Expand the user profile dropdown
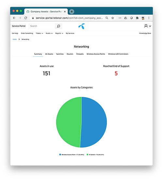The width and height of the screenshot is (163, 179). coord(148,26)
